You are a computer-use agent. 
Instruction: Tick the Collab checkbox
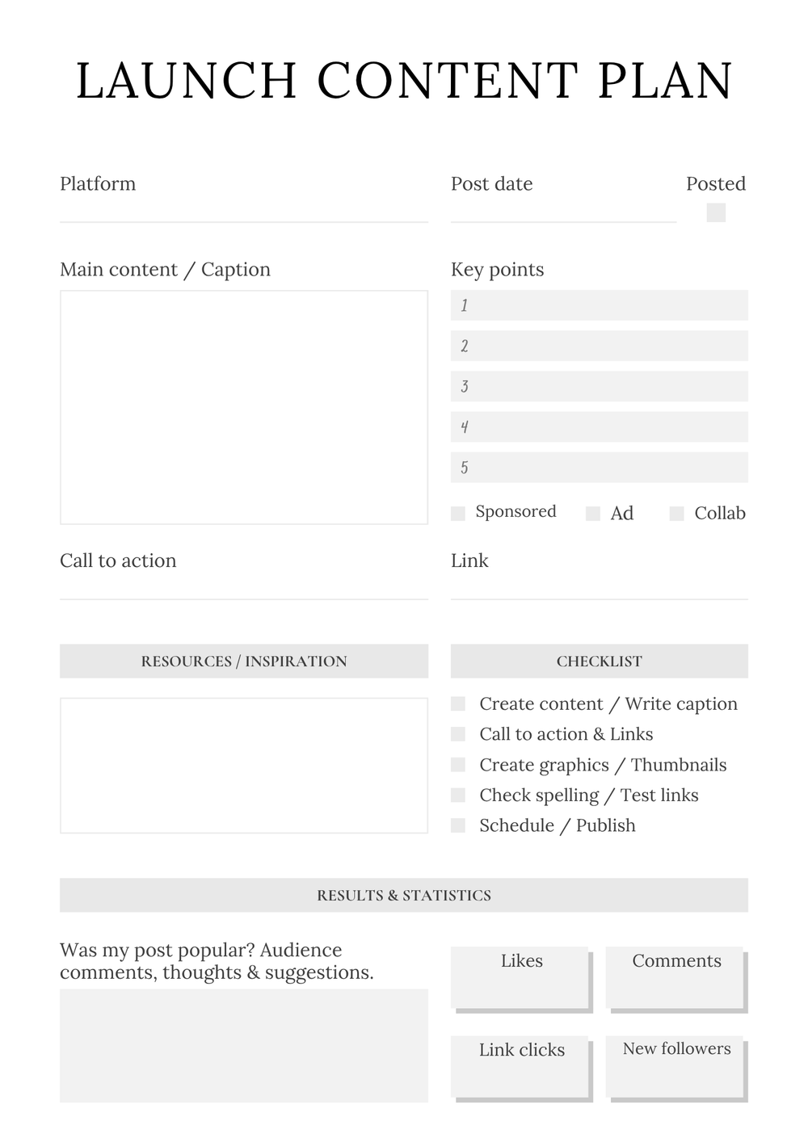click(677, 514)
